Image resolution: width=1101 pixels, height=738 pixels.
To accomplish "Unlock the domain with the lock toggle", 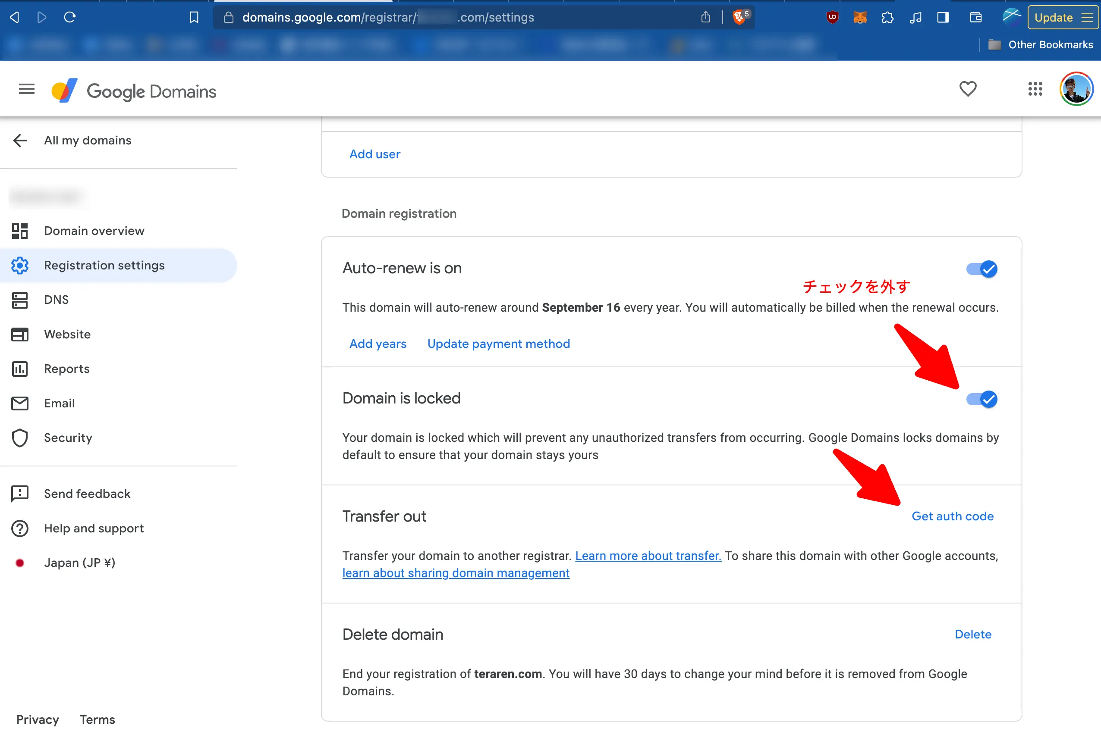I will pyautogui.click(x=982, y=399).
